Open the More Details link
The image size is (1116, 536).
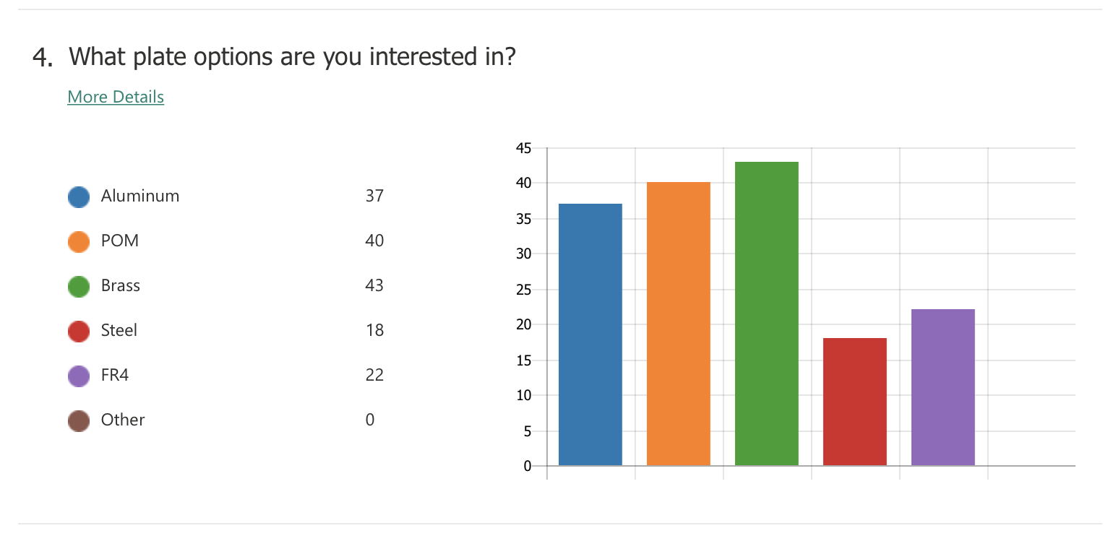pyautogui.click(x=116, y=97)
